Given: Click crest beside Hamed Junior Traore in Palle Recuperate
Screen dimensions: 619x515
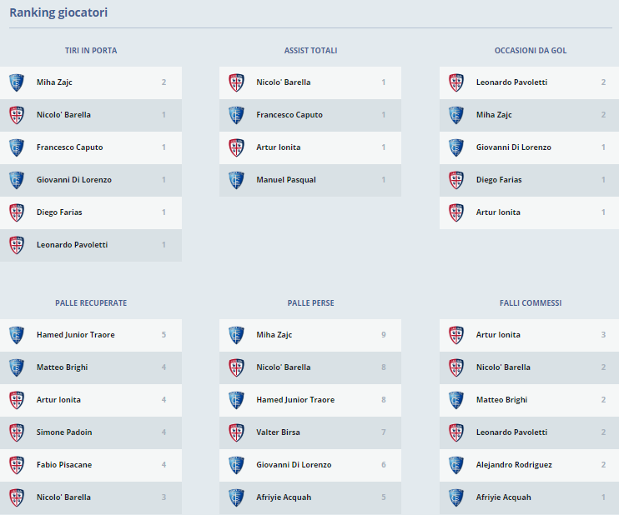Looking at the screenshot, I should pyautogui.click(x=16, y=335).
